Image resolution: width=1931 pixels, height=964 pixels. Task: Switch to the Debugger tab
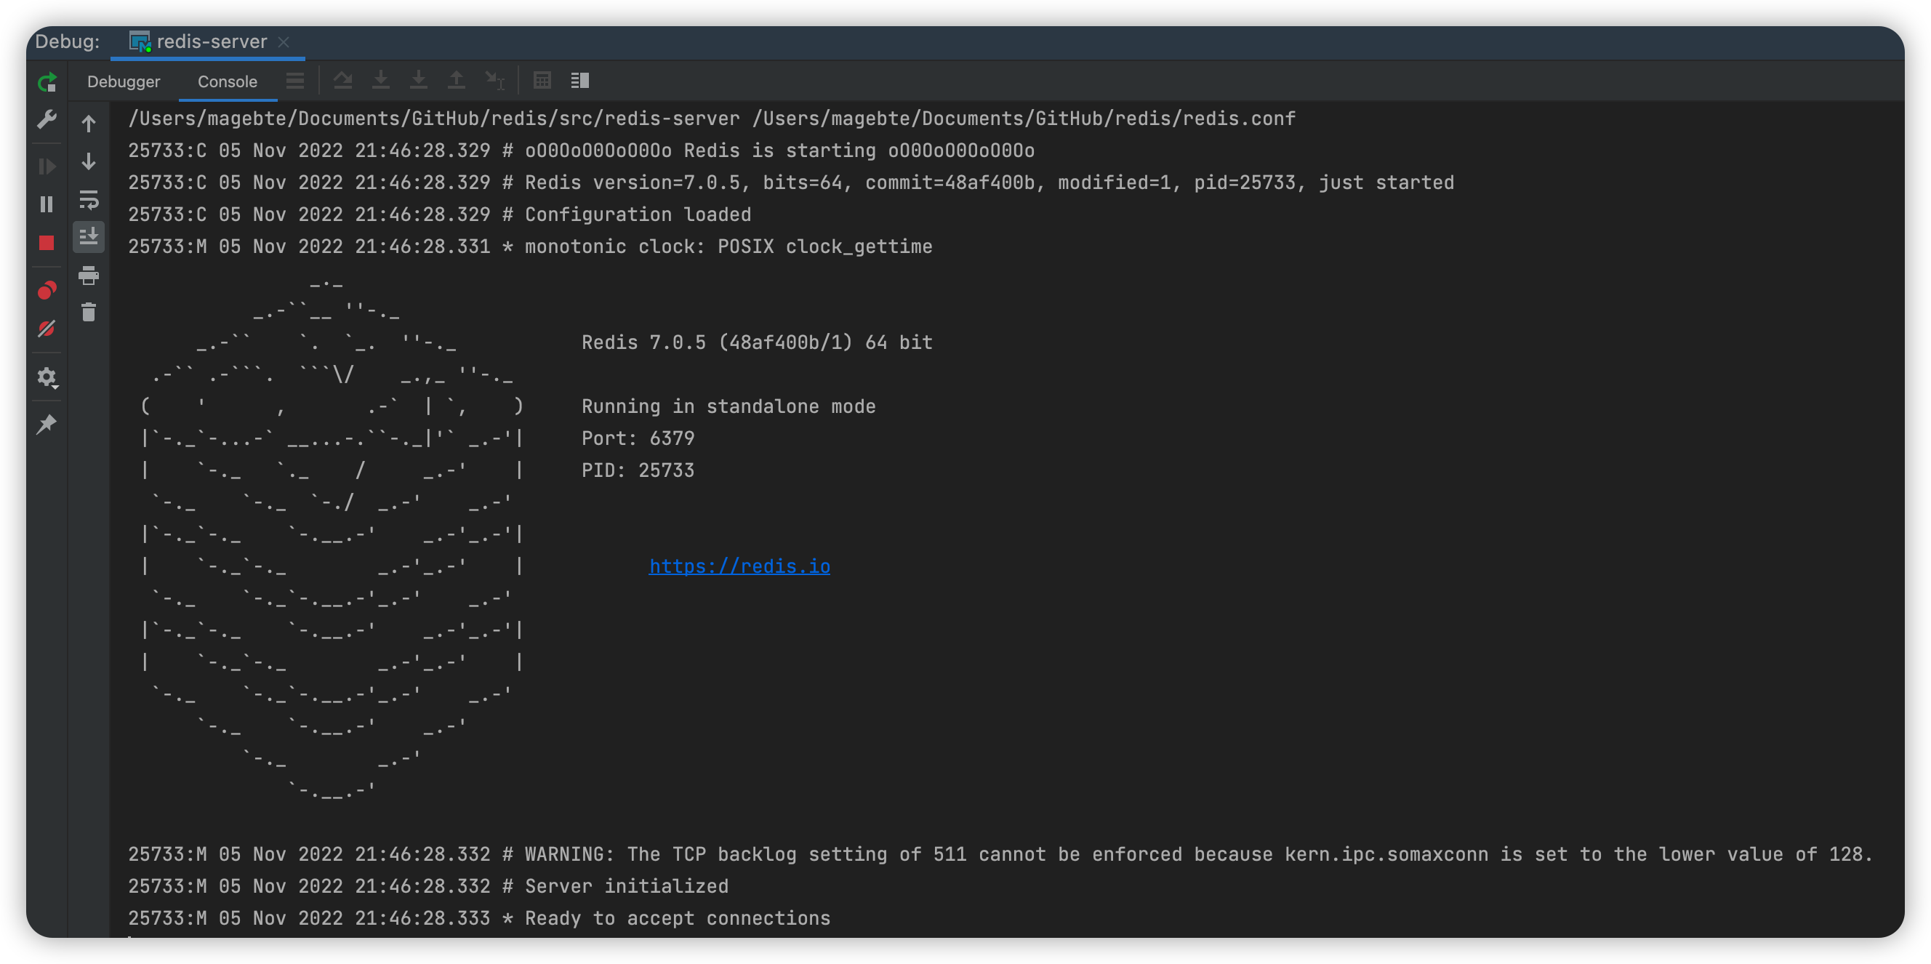click(124, 81)
